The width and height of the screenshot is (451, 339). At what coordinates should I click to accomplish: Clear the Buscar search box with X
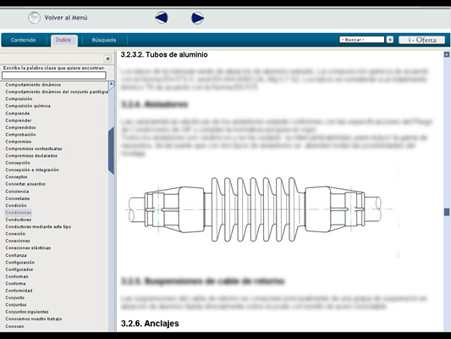[x=390, y=40]
